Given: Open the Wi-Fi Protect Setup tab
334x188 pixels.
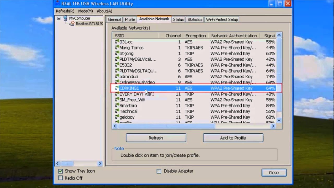Looking at the screenshot, I should click(x=222, y=20).
